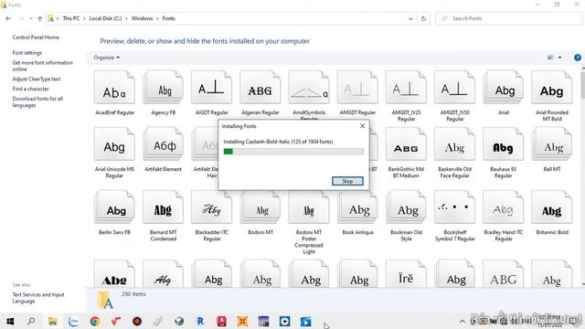
Task: Select This PC in the breadcrumb
Action: tap(71, 18)
